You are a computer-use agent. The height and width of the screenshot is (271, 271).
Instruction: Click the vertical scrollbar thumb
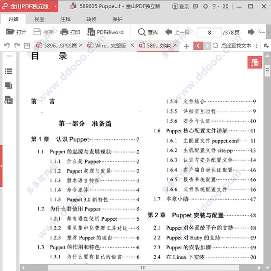click(267, 71)
